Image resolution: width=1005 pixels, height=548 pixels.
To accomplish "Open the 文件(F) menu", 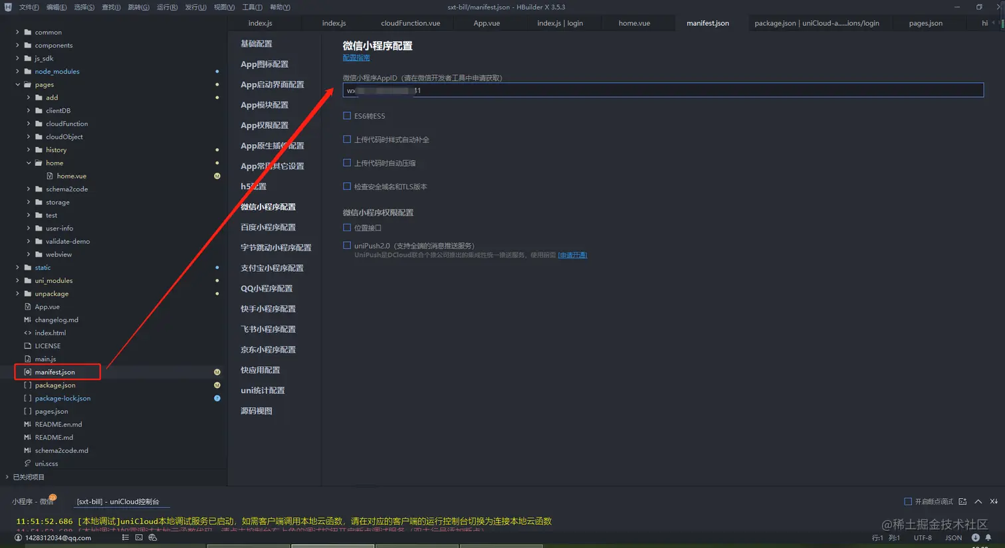I will (x=29, y=7).
